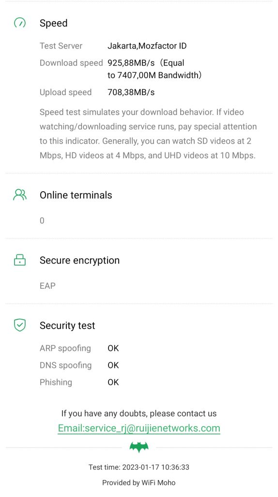Screen dimensions: 278x497
Task: Select the Speed section heading
Action: pos(53,23)
